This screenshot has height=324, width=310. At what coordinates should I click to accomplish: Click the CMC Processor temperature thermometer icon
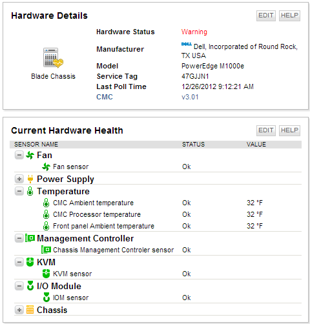click(x=46, y=214)
